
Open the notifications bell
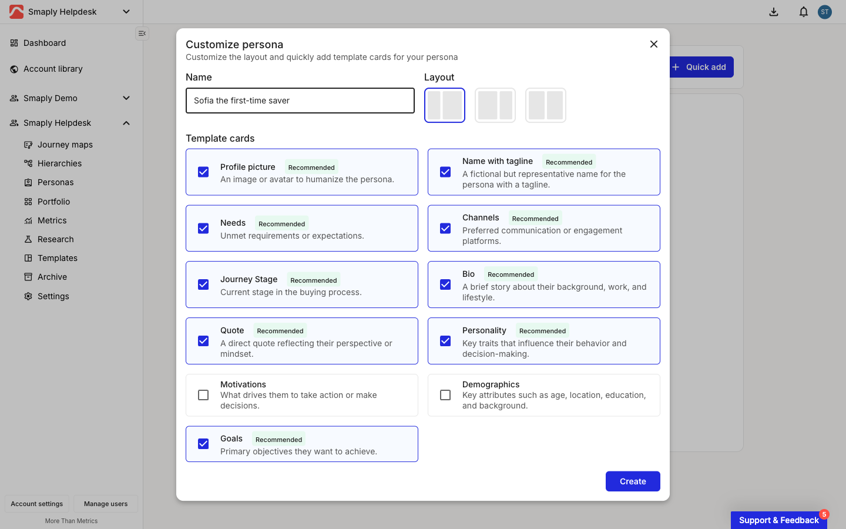click(x=803, y=12)
